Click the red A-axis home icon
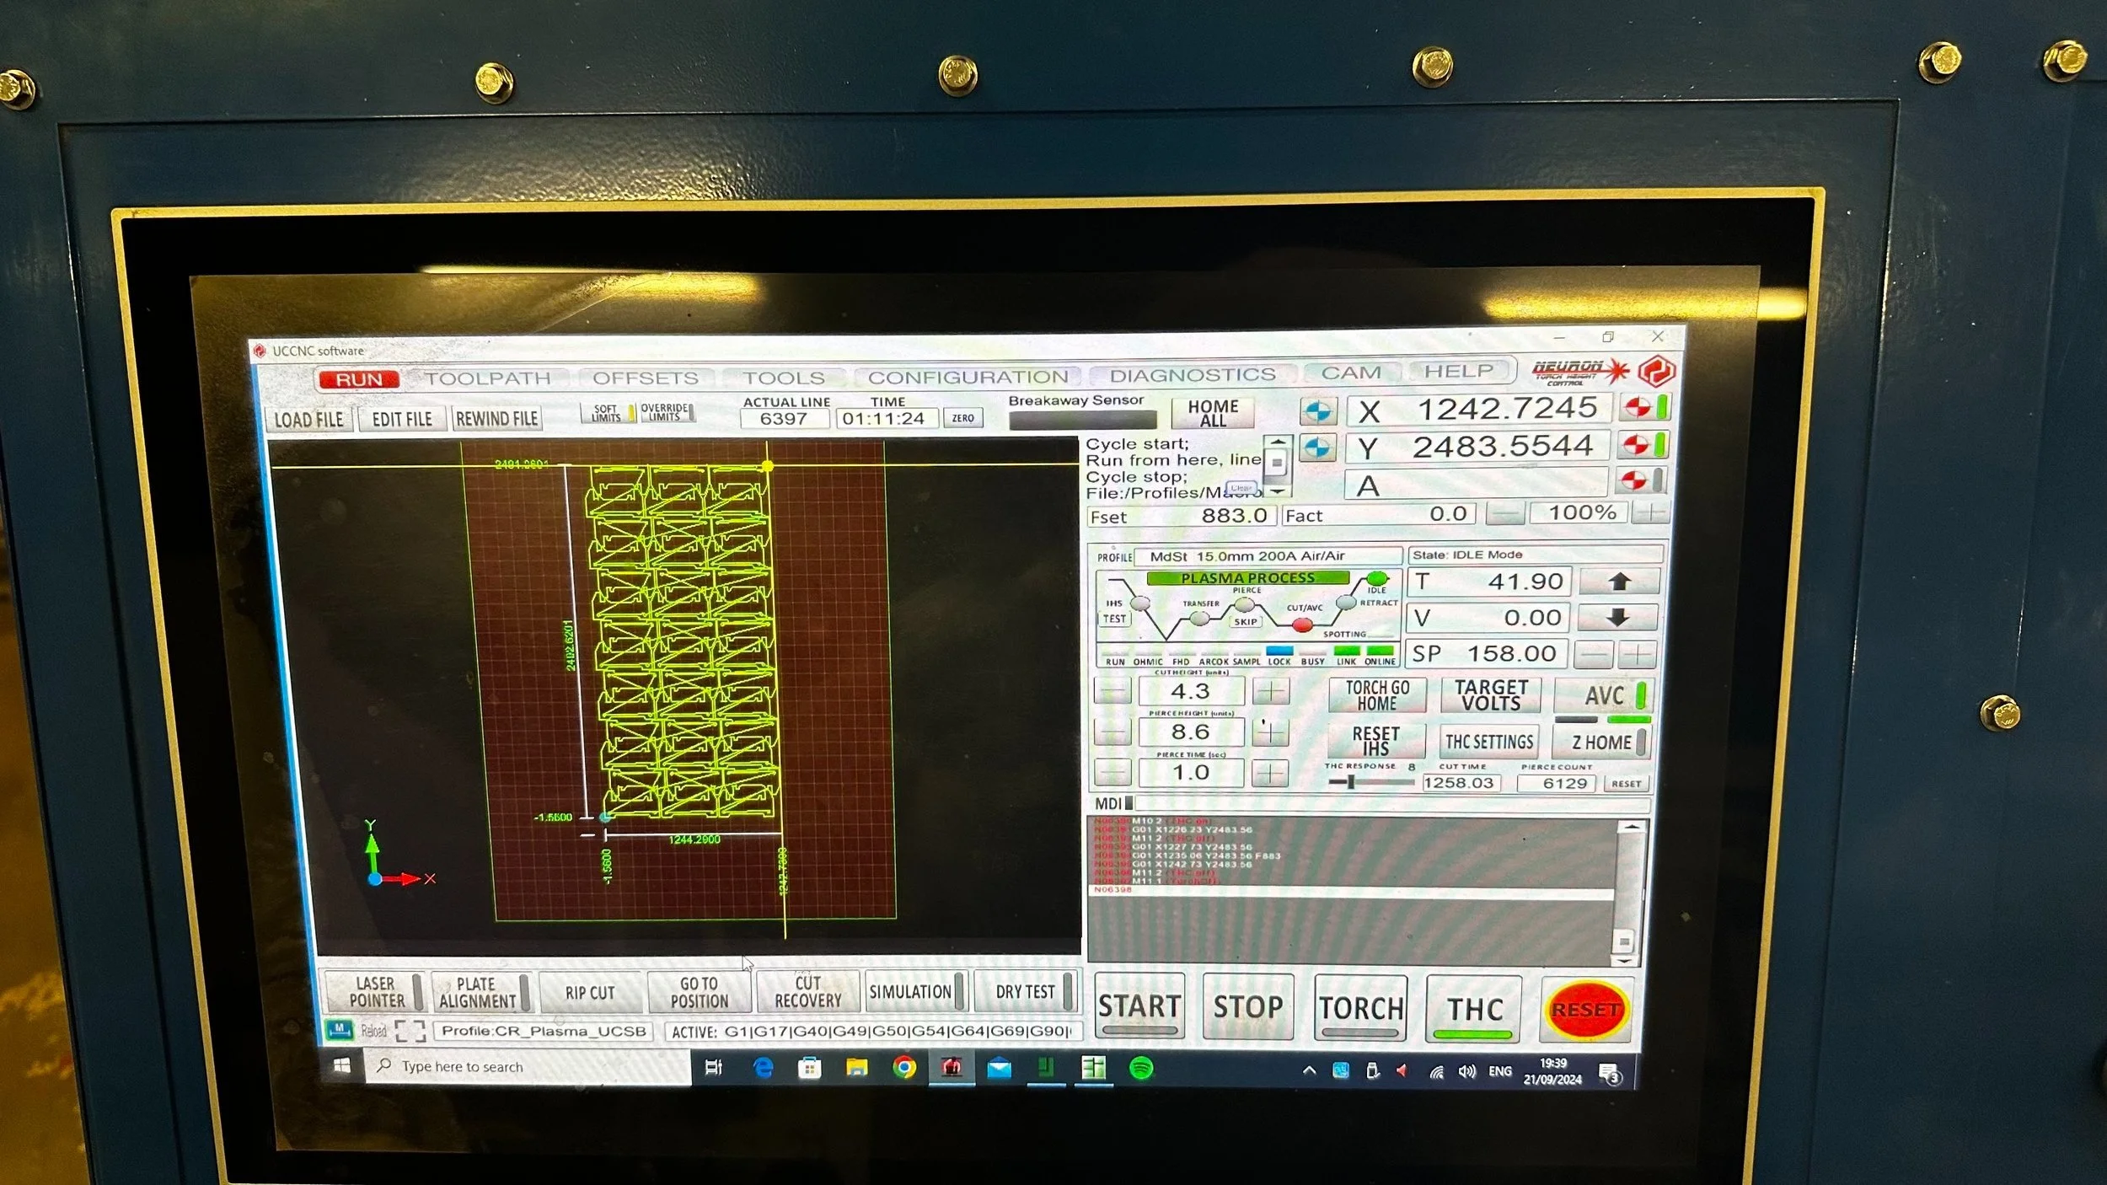Screen dimensions: 2107x1185 point(1633,481)
